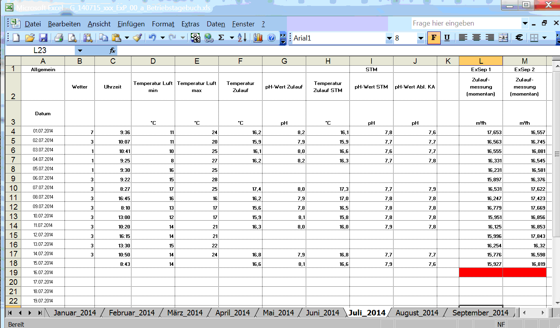Screen dimensions: 560x328
Task: Create a new blank workbook
Action: click(x=16, y=38)
